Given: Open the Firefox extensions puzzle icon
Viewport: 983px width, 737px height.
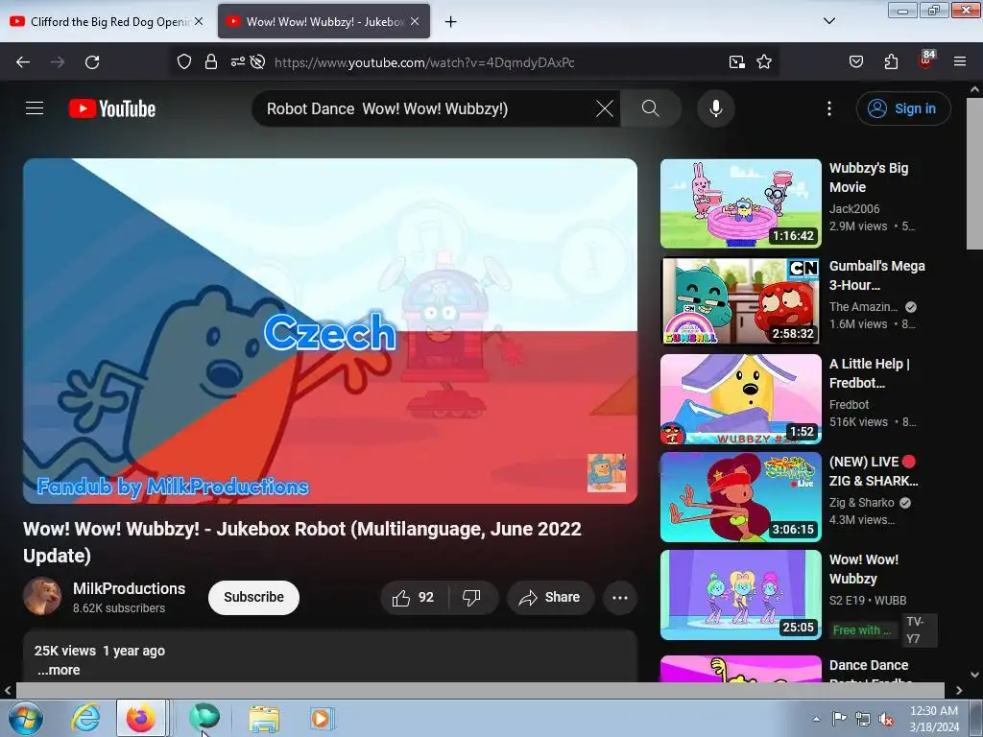Looking at the screenshot, I should coord(891,62).
